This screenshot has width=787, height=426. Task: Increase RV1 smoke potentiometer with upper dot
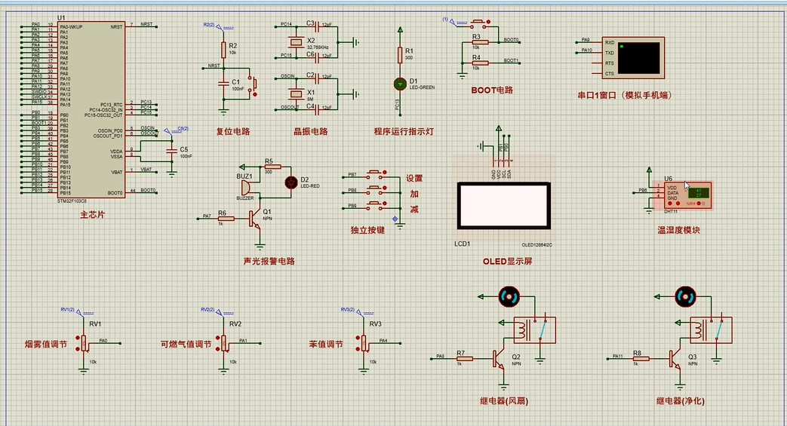(x=78, y=339)
